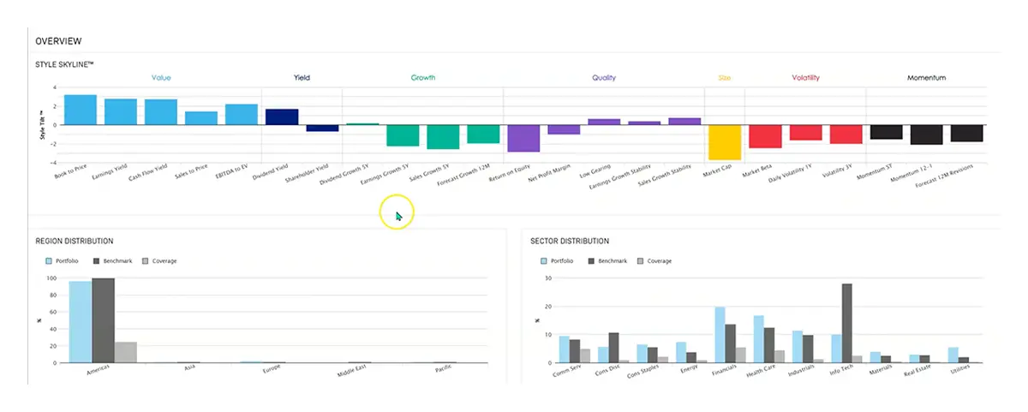Select the dark blue Dividend Yield bar
This screenshot has height=412, width=1028.
(x=282, y=117)
